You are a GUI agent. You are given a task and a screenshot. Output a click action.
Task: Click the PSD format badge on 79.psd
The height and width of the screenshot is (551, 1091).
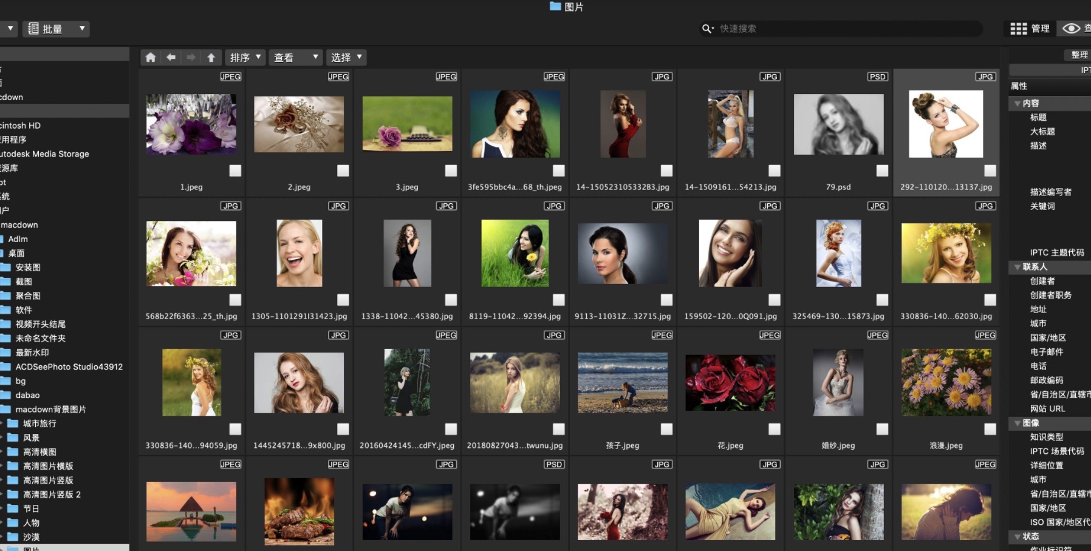(877, 76)
